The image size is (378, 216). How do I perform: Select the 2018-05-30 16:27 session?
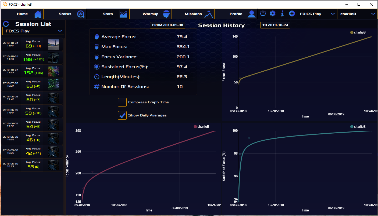tap(32, 165)
